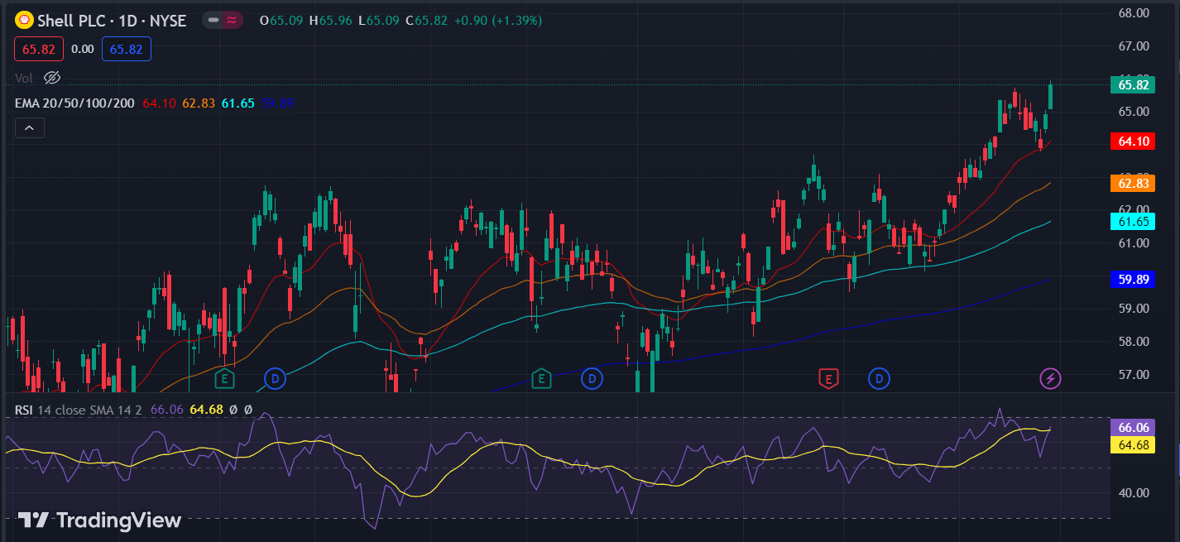Click the blue 65.82 buy price button
The width and height of the screenshot is (1180, 542).
127,49
